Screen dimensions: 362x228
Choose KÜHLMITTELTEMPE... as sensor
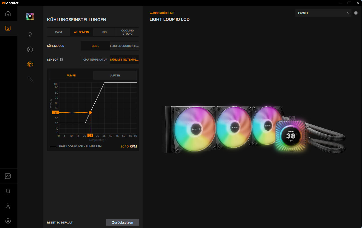124,60
